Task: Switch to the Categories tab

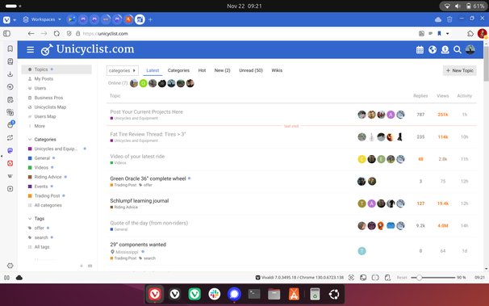Action: pyautogui.click(x=178, y=70)
